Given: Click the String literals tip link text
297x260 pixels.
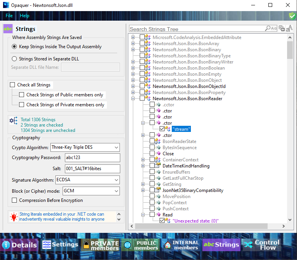Looking at the screenshot, I should (x=62, y=216).
